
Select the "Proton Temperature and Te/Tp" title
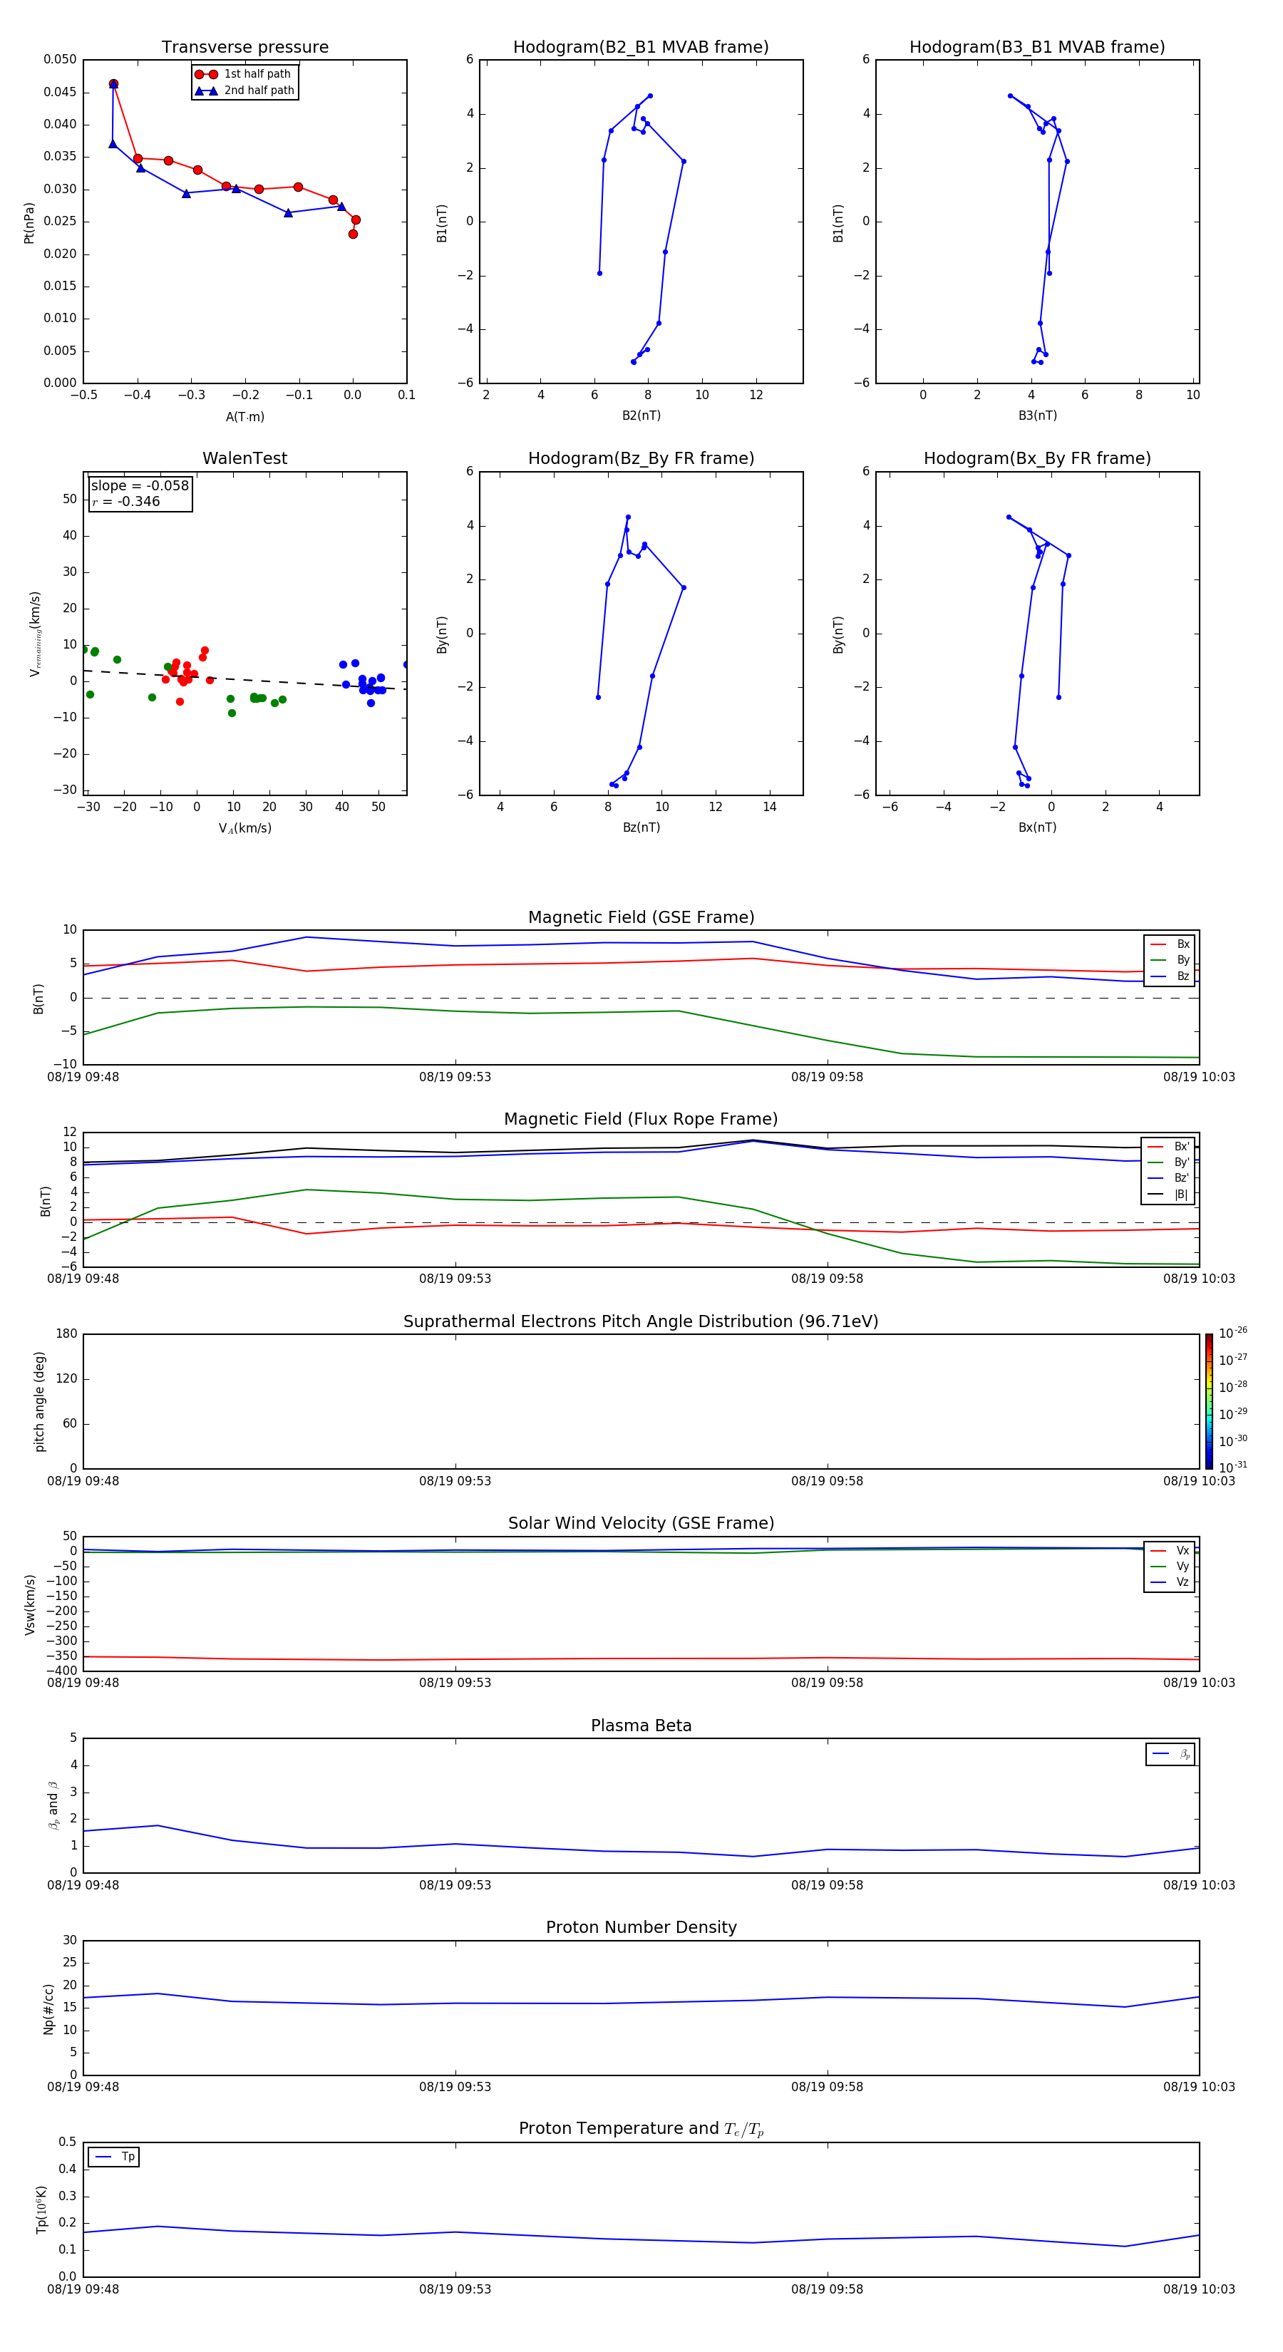[x=641, y=2129]
